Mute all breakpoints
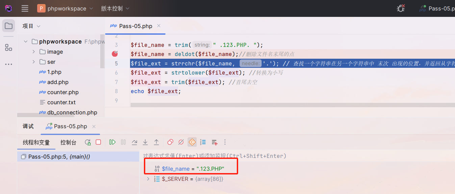Image resolution: width=455 pixels, height=194 pixels. coord(181,142)
